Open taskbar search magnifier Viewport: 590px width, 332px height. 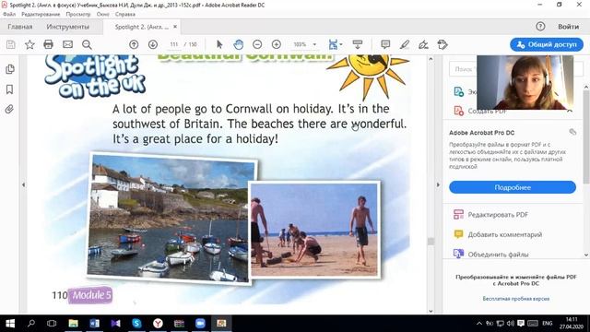31,324
